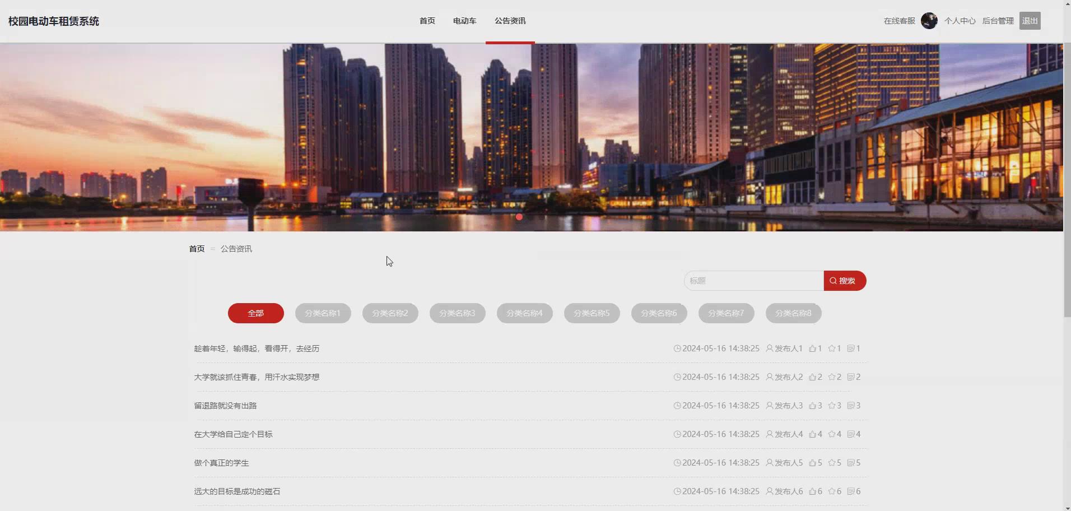Click 公告资讯 breadcrumb text
This screenshot has height=511, width=1071.
[236, 249]
